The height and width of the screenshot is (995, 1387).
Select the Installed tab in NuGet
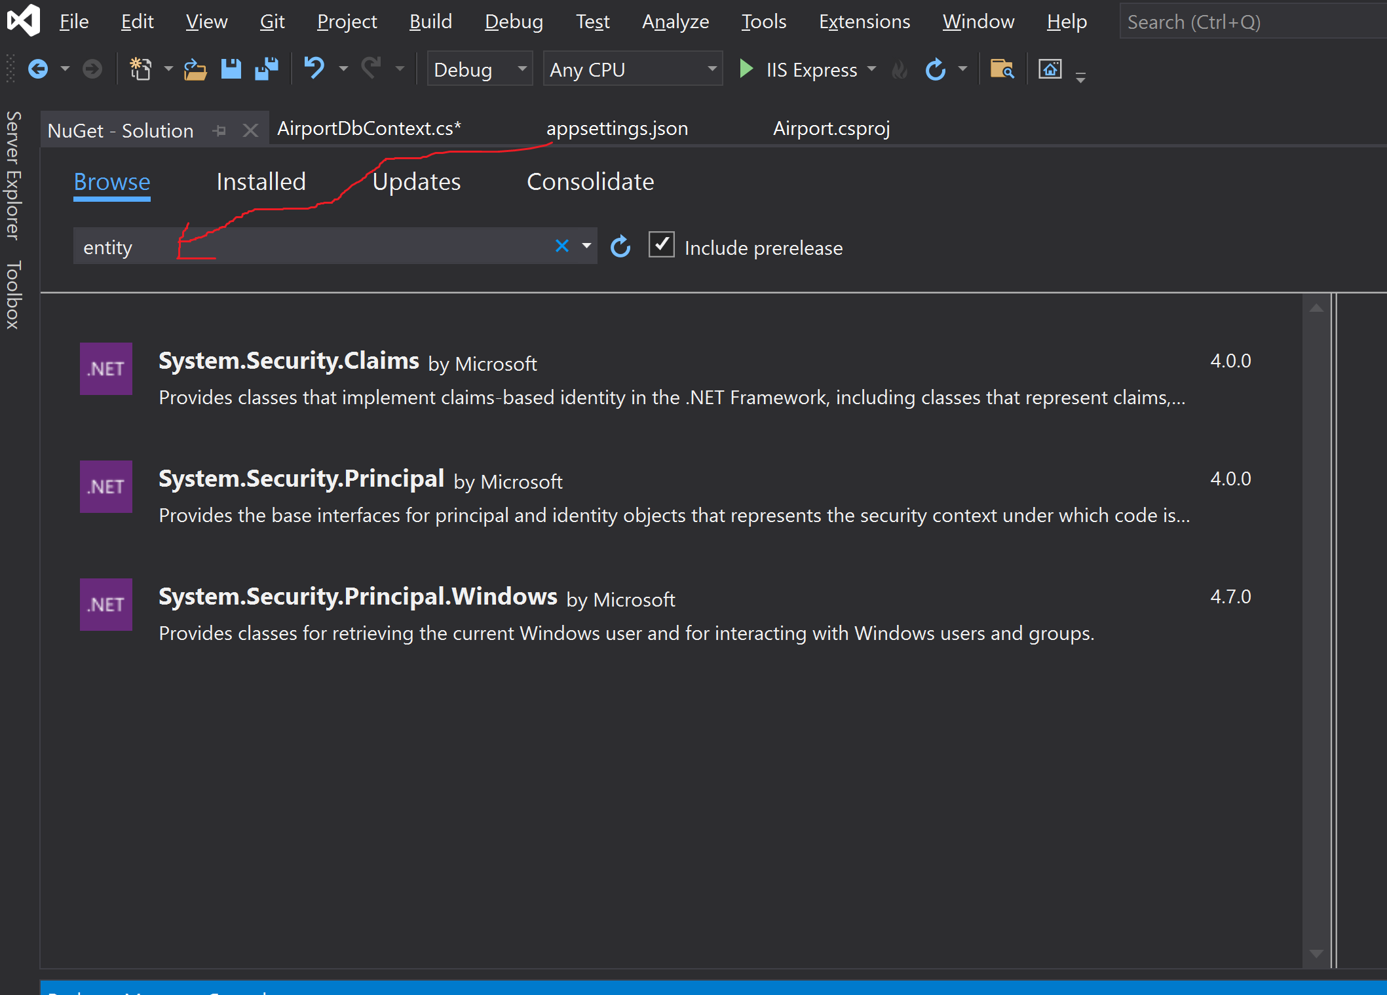(x=261, y=181)
